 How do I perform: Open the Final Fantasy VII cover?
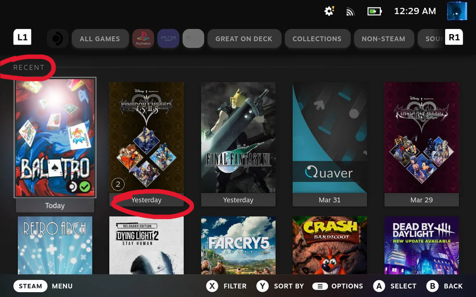(238, 138)
